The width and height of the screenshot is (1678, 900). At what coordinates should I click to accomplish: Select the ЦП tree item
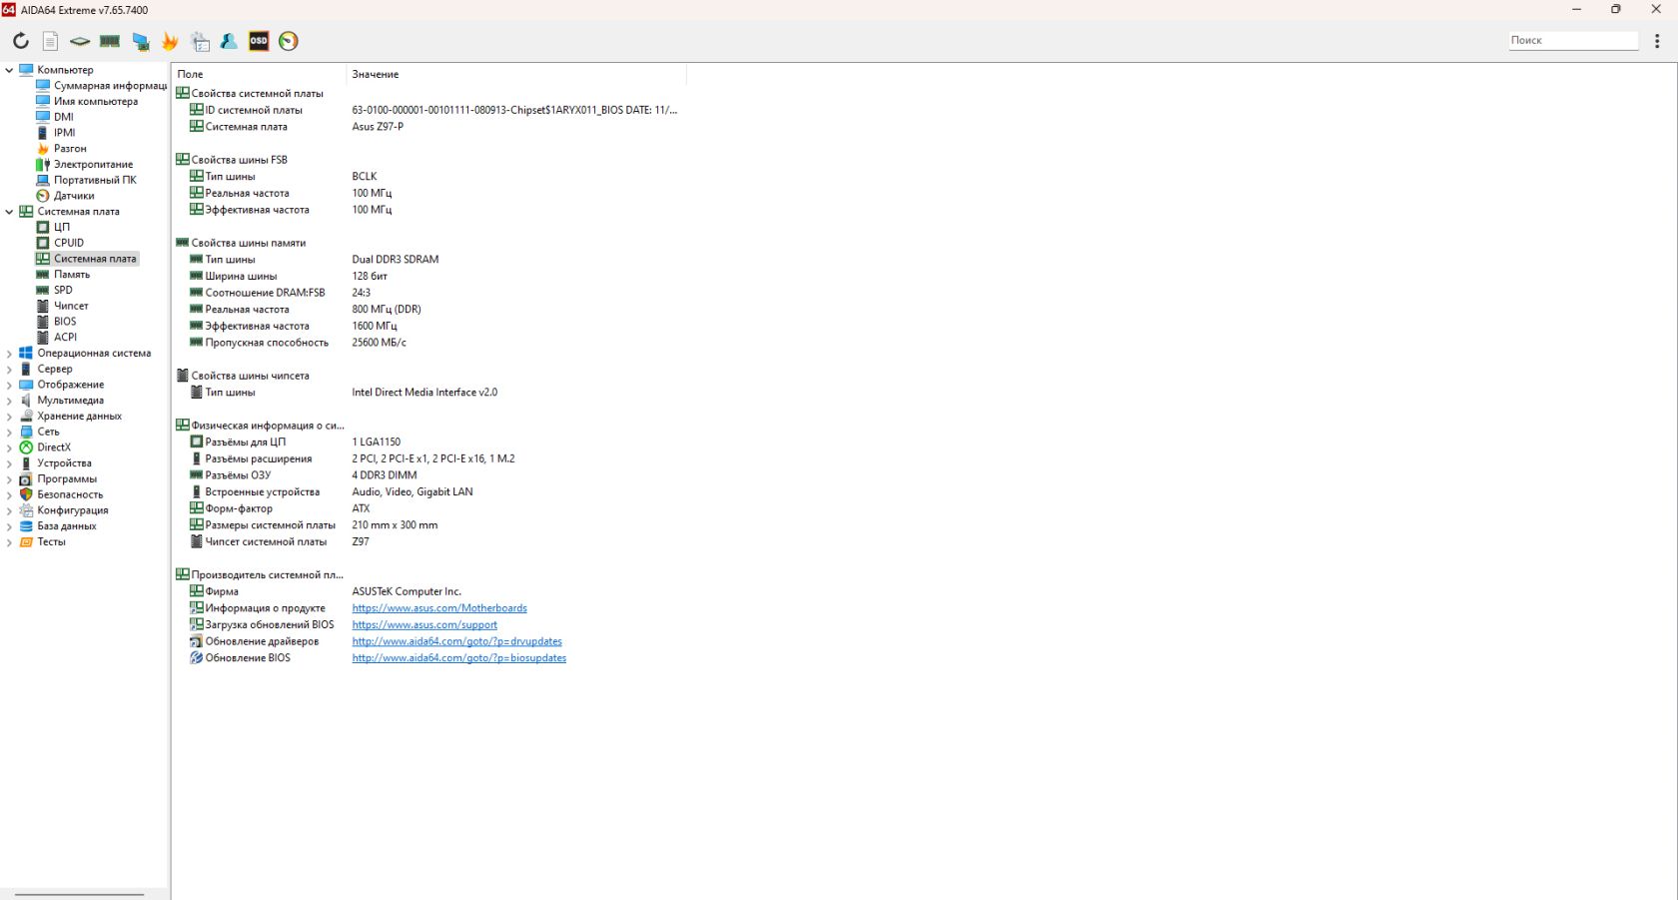tap(61, 227)
